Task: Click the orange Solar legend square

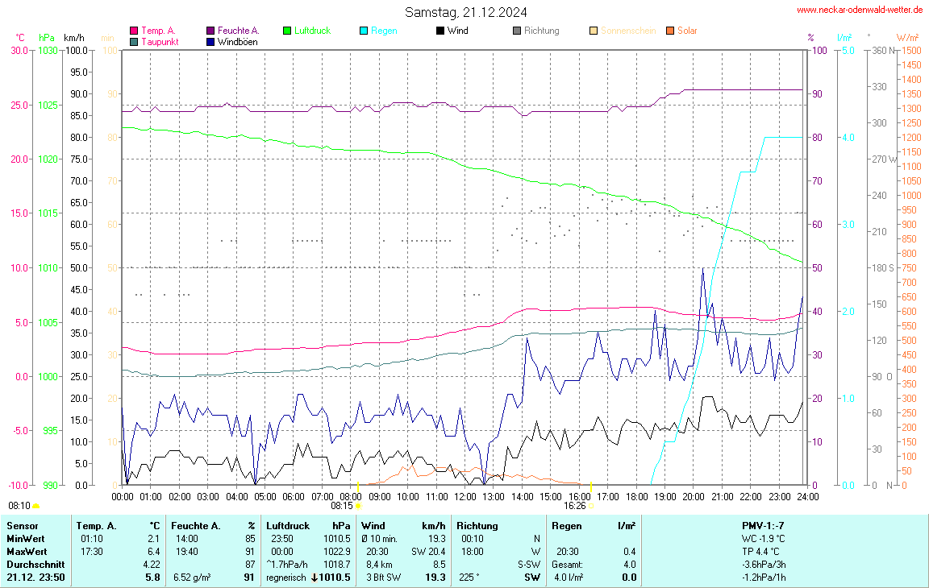Action: (x=669, y=31)
